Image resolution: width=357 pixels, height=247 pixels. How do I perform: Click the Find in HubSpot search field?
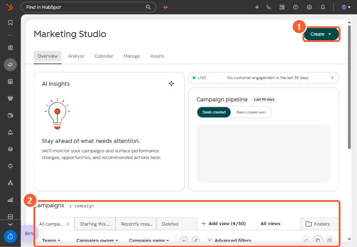pos(88,7)
